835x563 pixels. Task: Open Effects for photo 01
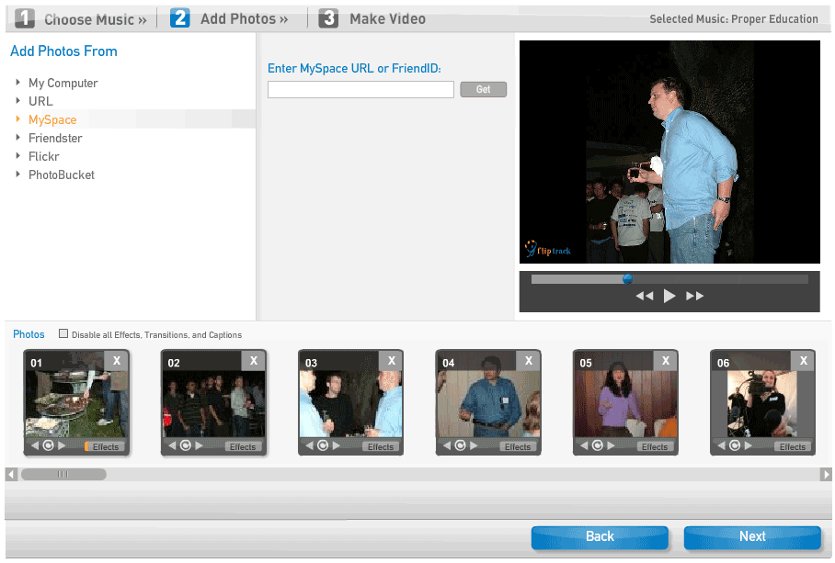coord(104,446)
